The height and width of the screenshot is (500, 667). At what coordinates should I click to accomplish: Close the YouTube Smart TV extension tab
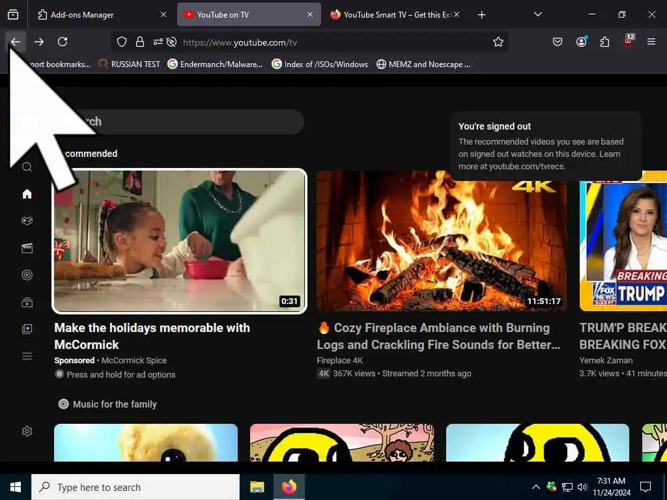tap(457, 14)
